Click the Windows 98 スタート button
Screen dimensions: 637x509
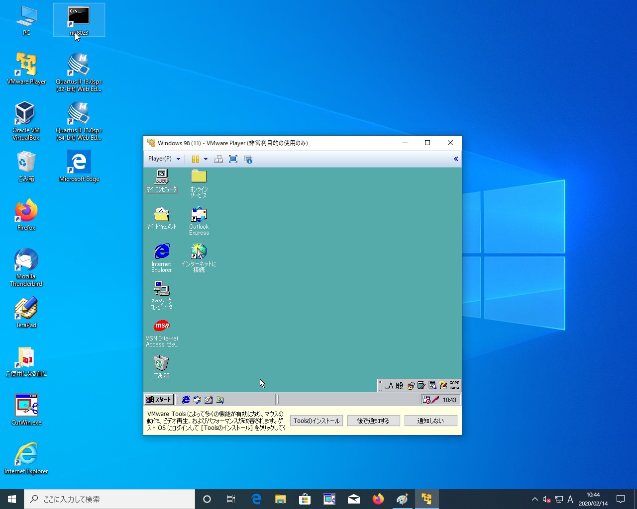click(159, 400)
